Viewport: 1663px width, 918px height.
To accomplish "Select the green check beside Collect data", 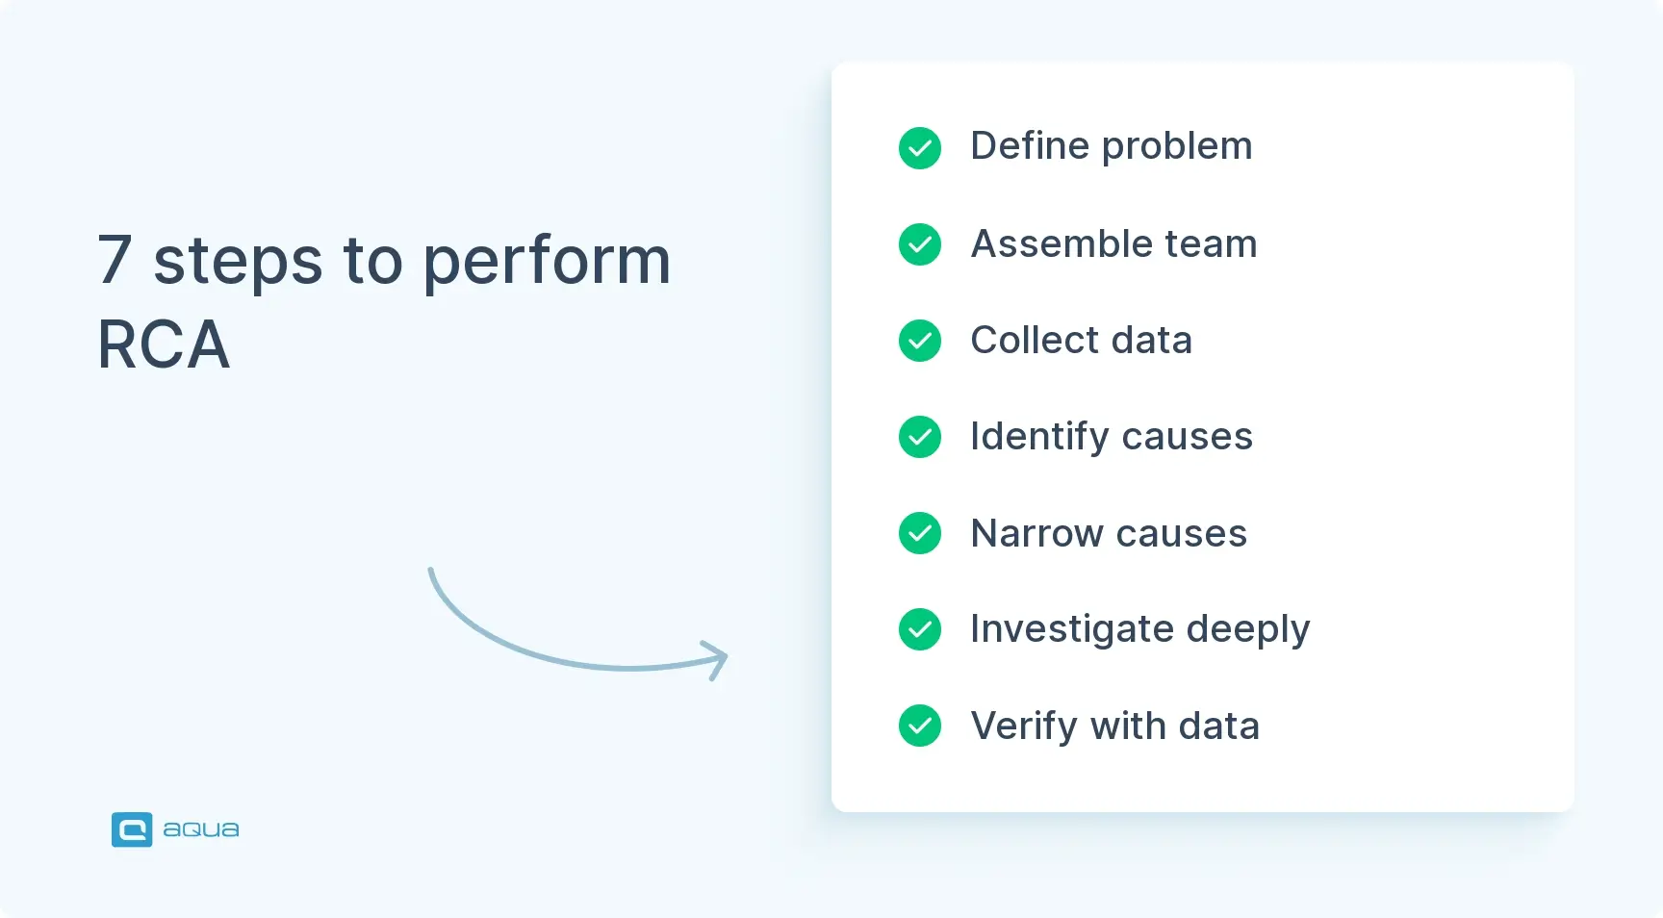I will click(920, 341).
